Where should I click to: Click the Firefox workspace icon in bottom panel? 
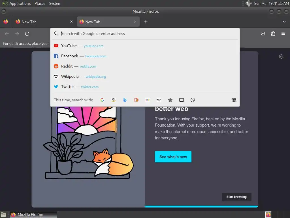268,215
